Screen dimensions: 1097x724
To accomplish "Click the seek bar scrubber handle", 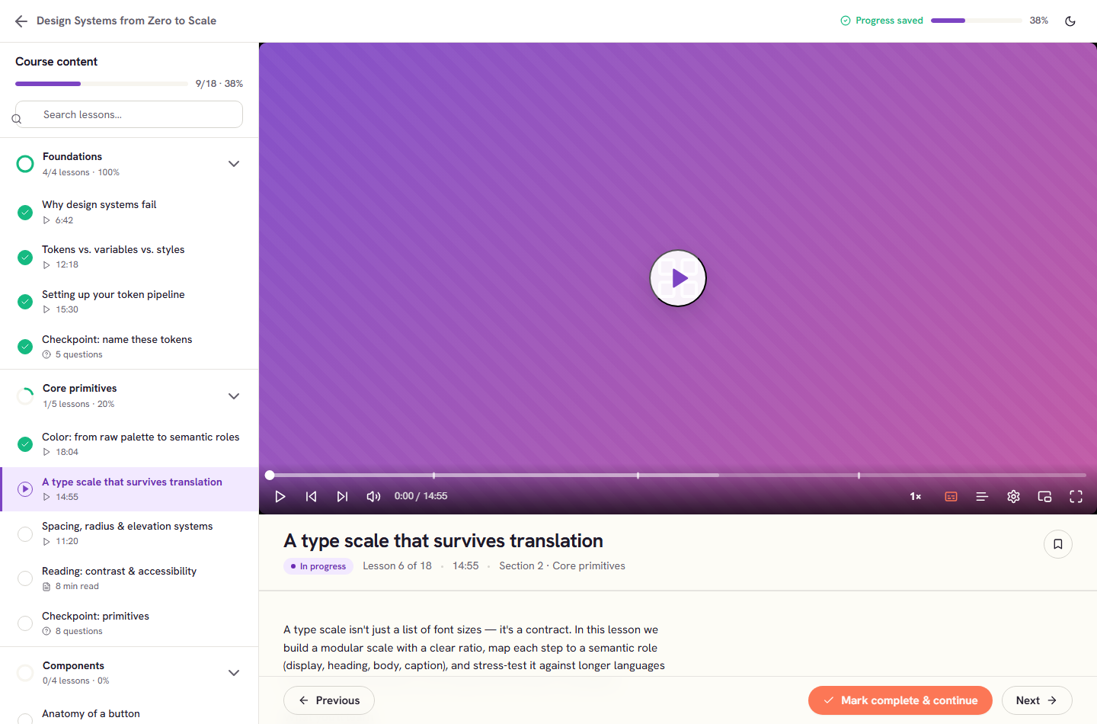I will [270, 475].
